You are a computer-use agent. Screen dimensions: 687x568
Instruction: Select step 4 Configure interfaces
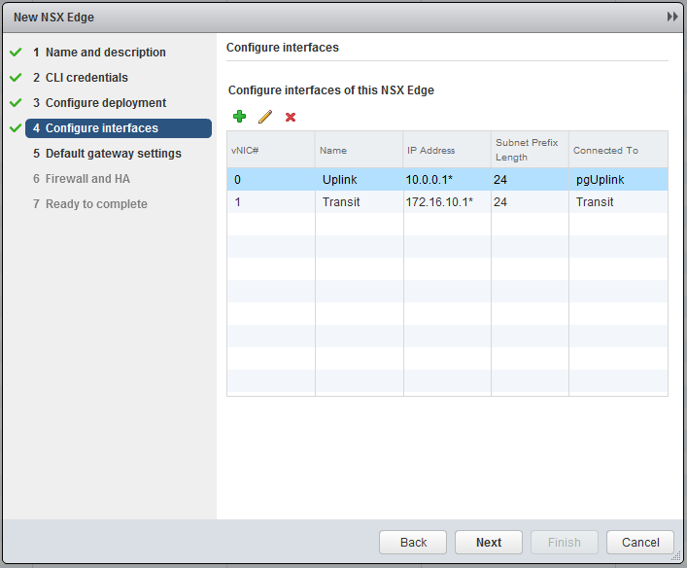click(101, 128)
